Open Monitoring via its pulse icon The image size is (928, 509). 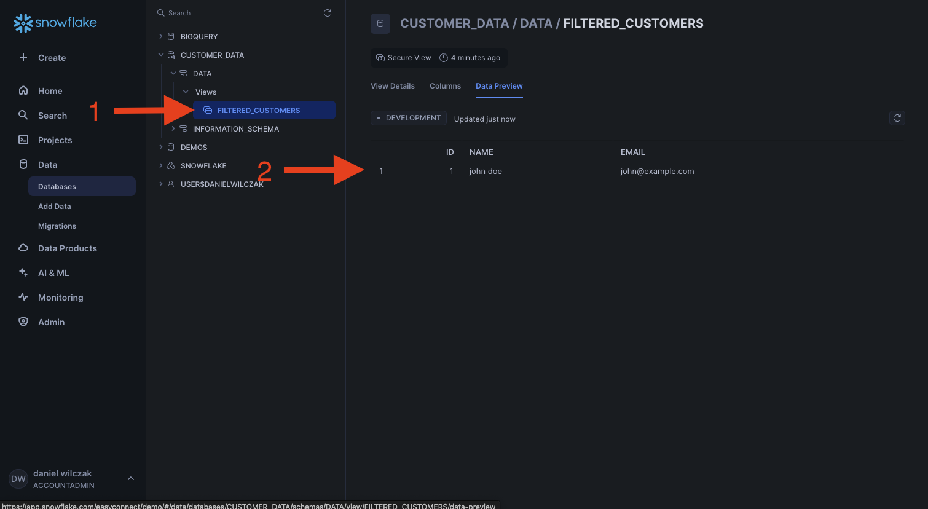click(23, 297)
